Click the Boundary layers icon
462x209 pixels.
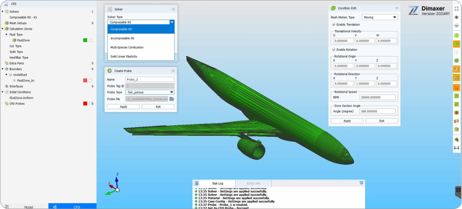pos(7,69)
